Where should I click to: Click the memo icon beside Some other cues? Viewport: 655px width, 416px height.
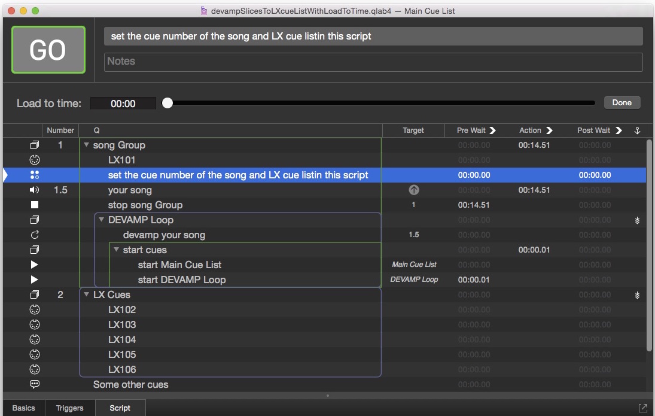click(34, 384)
